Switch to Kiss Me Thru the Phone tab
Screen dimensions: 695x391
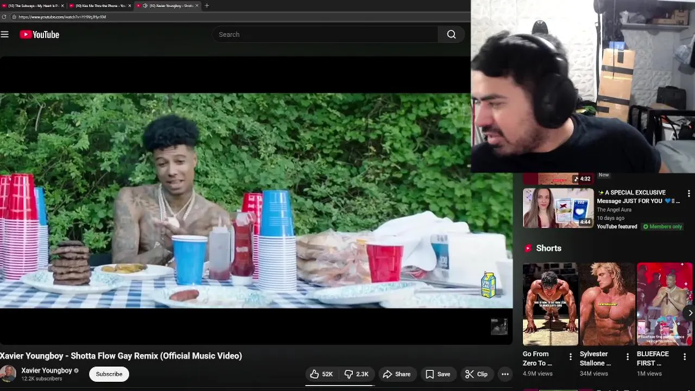point(100,5)
